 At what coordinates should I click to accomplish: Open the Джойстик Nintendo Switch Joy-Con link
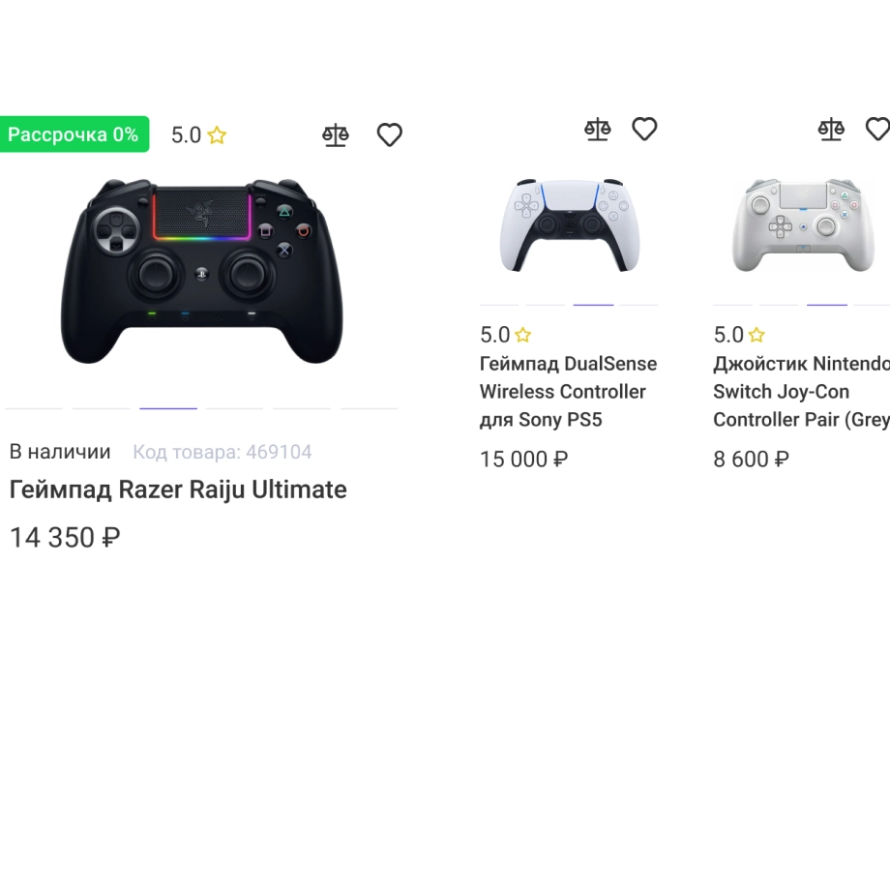coord(801,392)
